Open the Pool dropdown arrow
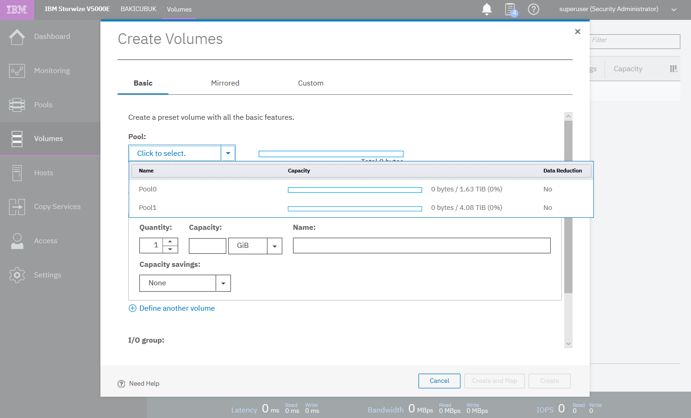Image resolution: width=691 pixels, height=418 pixels. (x=228, y=153)
